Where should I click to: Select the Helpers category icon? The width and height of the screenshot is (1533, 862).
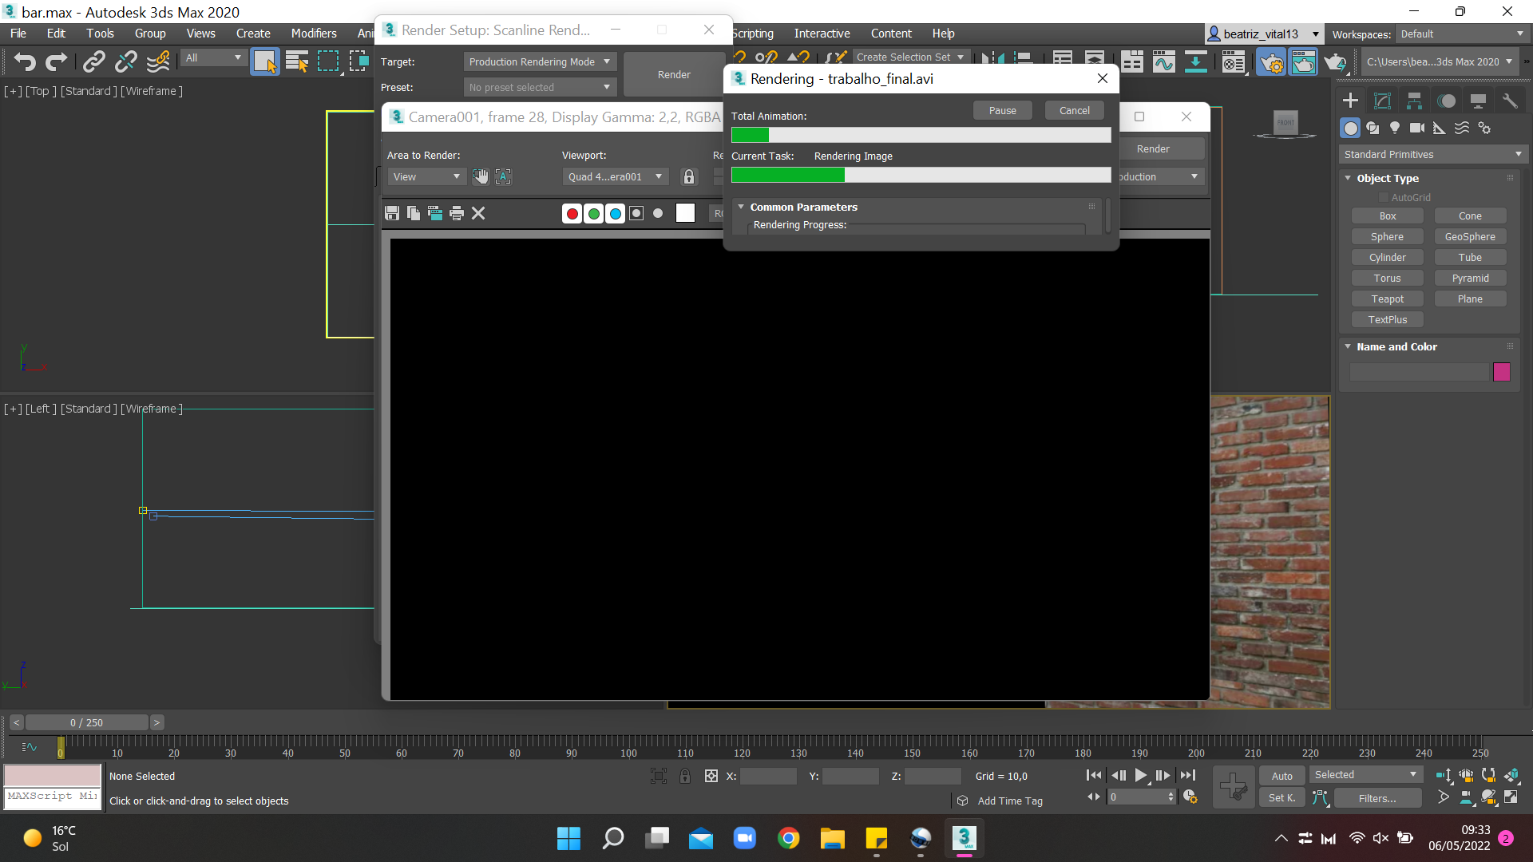pyautogui.click(x=1440, y=128)
